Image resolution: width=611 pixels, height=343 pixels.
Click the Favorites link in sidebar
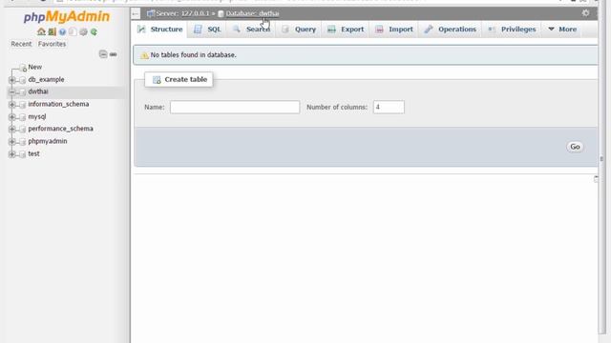[x=52, y=44]
